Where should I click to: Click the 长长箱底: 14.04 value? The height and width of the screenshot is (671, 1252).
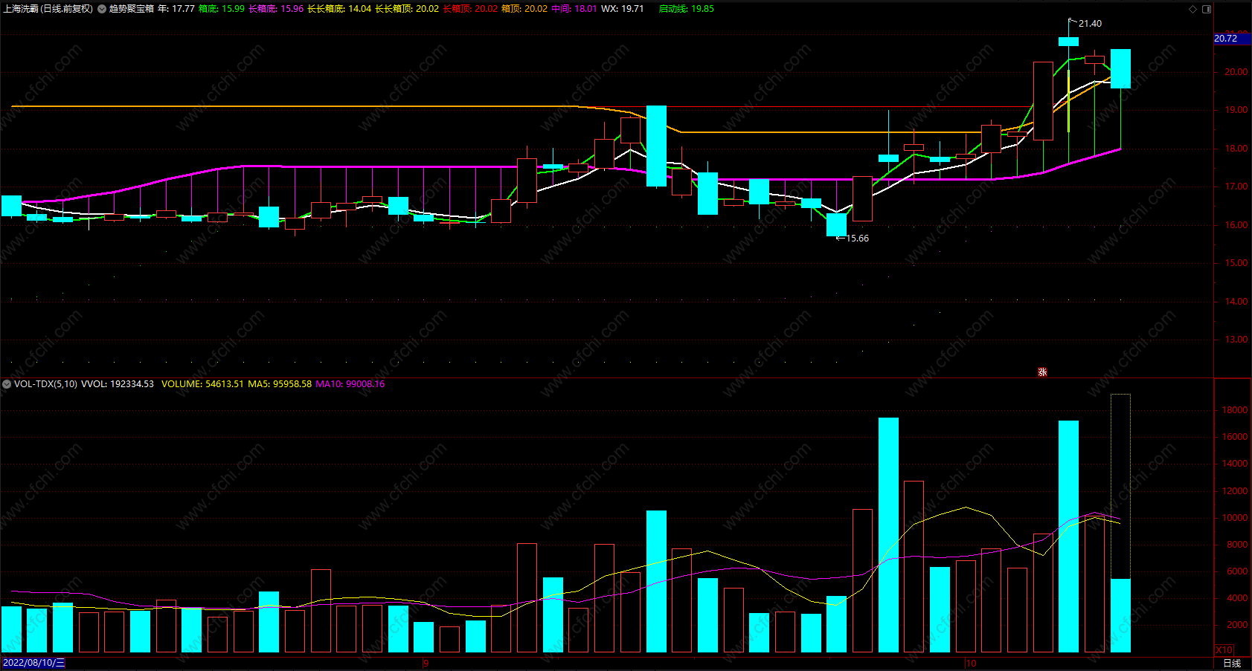point(339,9)
